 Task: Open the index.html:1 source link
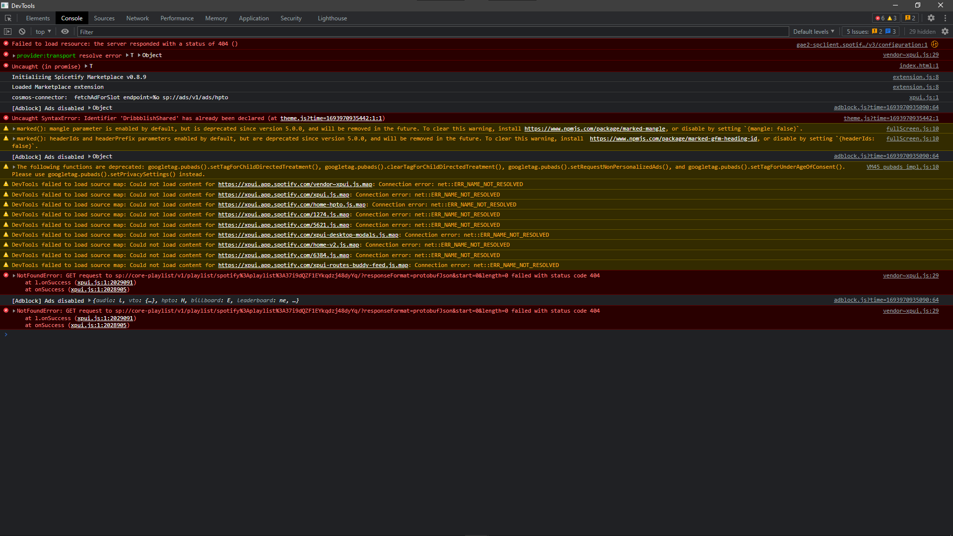918,66
